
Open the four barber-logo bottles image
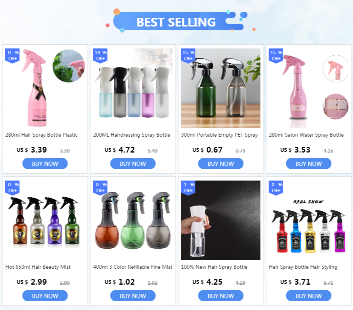(45, 220)
